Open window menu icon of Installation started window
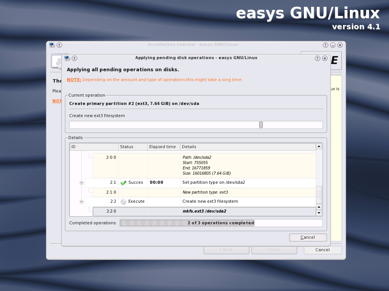The height and width of the screenshot is (291, 389). pyautogui.click(x=52, y=45)
